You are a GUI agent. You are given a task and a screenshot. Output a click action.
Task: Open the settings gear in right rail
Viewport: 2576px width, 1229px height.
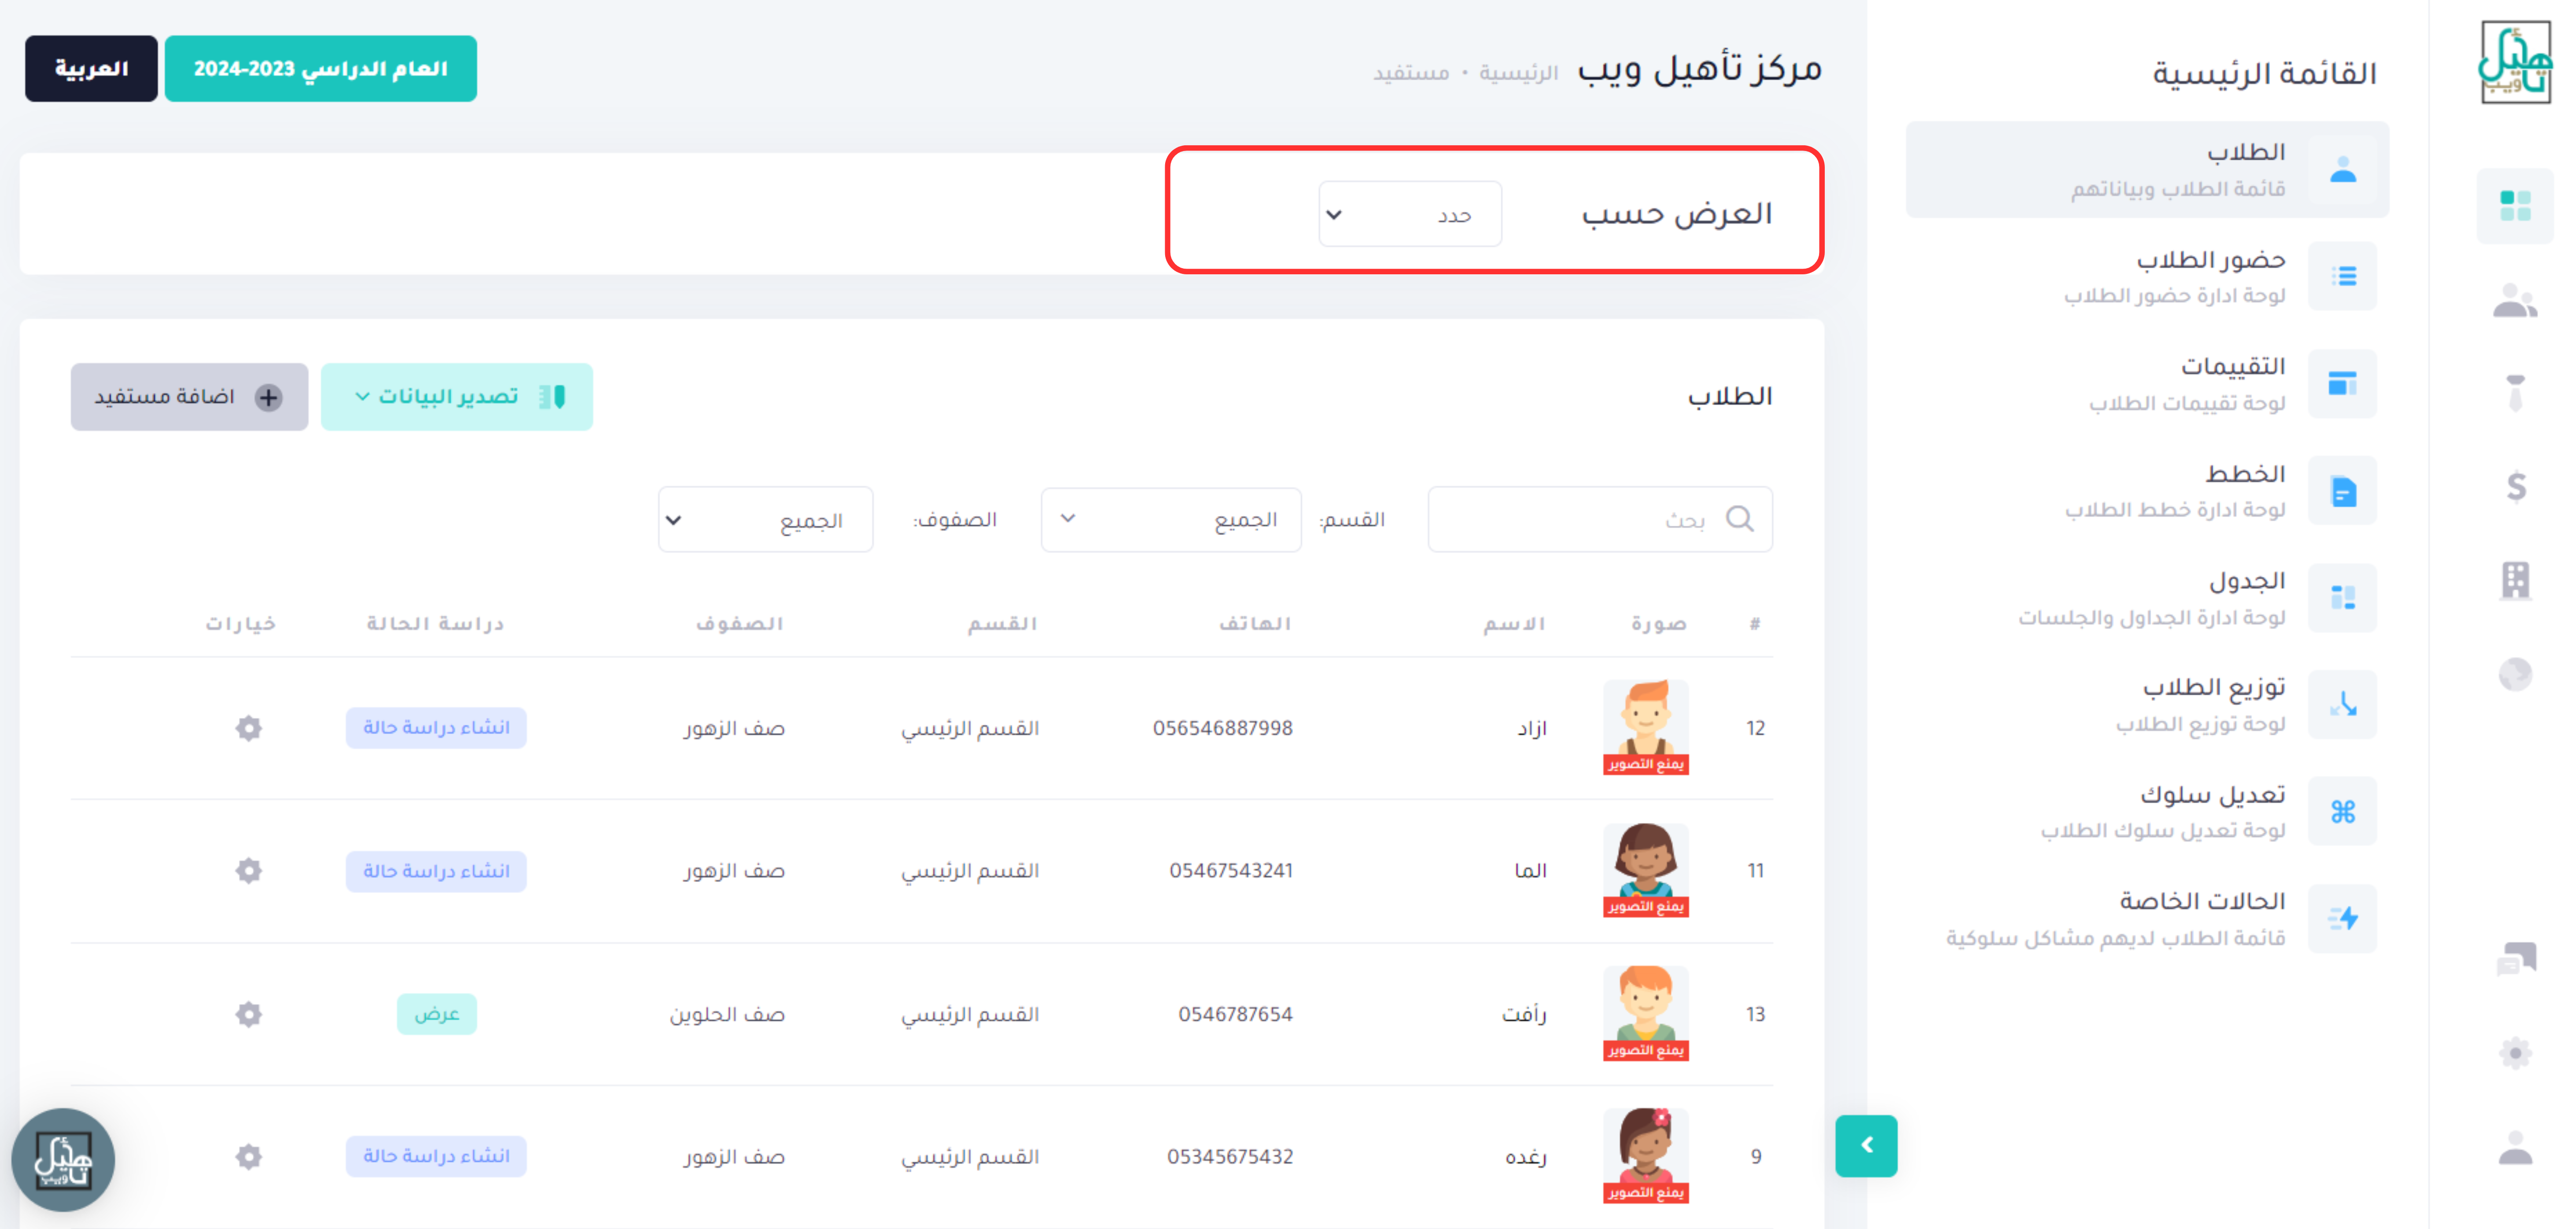(x=2515, y=1053)
